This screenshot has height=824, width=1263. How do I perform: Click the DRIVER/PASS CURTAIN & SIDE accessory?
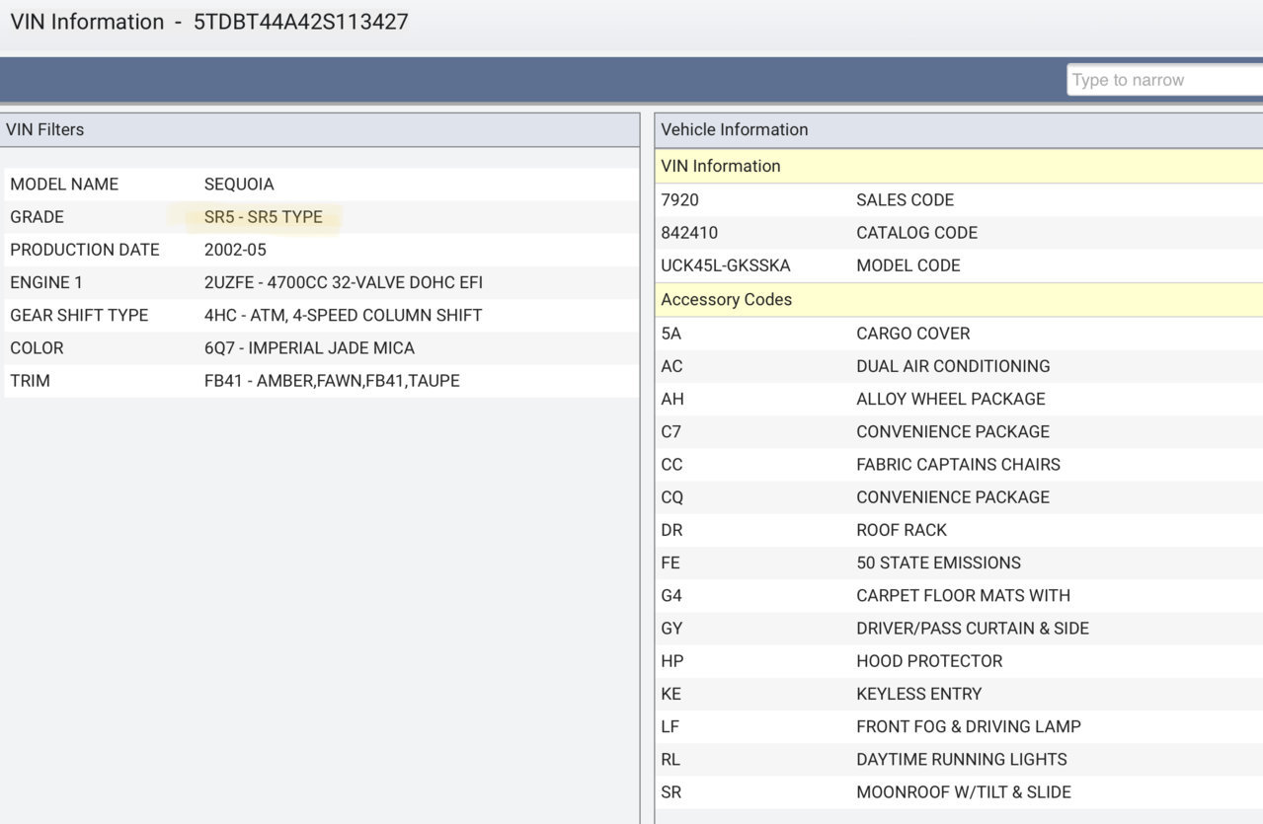pos(973,627)
